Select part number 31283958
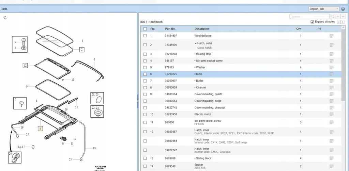The width and height of the screenshot is (349, 171). coord(171,114)
